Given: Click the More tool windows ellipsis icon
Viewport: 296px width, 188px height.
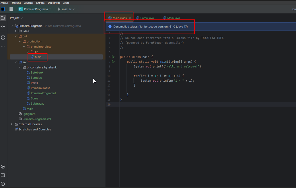Looking at the screenshot, I should point(3,46).
